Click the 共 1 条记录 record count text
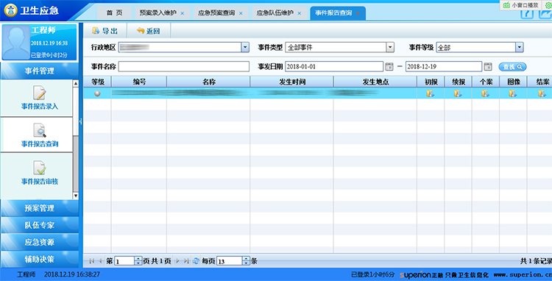The width and height of the screenshot is (552, 281). pyautogui.click(x=536, y=261)
